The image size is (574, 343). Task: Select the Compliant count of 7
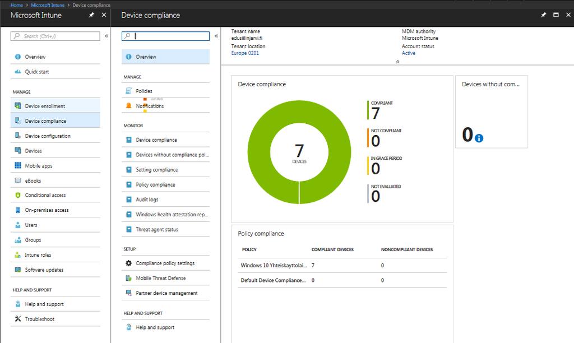tap(380, 110)
